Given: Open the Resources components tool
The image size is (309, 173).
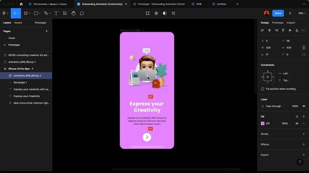Looking at the screenshot, I should [65, 13].
